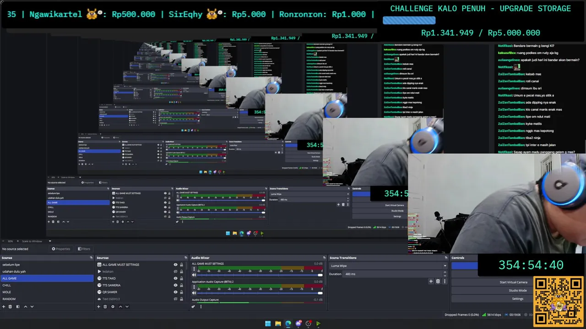Open Microsoft Edge from taskbar
586x329 pixels.
[x=288, y=324]
